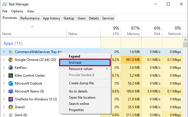The width and height of the screenshot is (188, 117).
Task: Click the Apps (11) group heading
Action: pyautogui.click(x=13, y=43)
